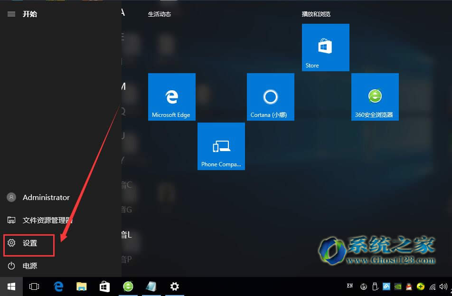The image size is (452, 296).
Task: Open QQ from the system tray
Action: click(x=409, y=286)
